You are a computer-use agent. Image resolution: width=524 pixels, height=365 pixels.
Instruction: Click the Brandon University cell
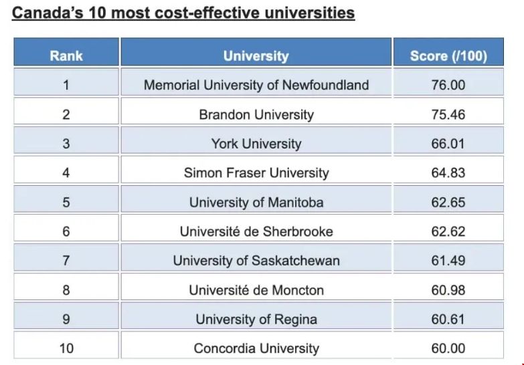(256, 114)
